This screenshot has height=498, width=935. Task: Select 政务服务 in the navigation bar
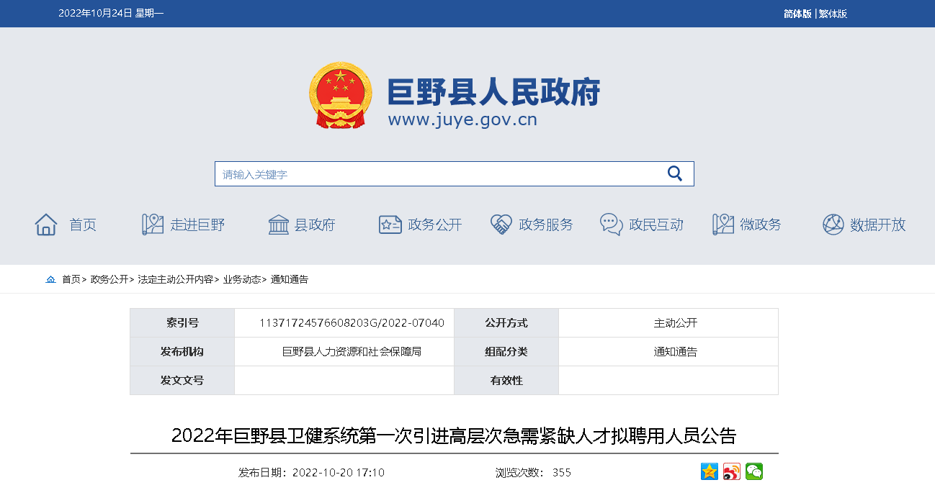pos(532,225)
